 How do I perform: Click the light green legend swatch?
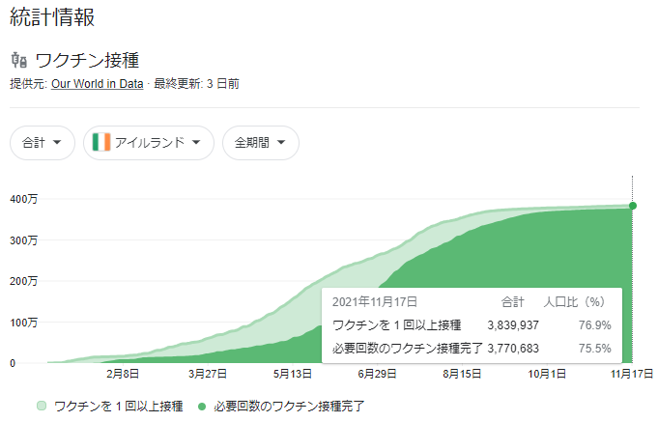[42, 407]
